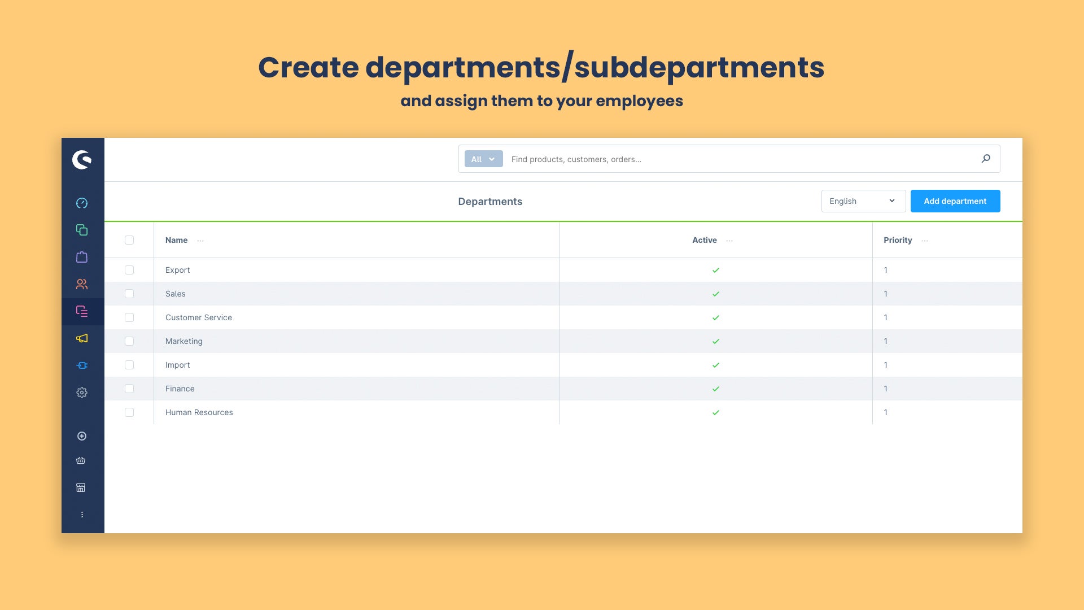Open the Settings gear icon
This screenshot has width=1084, height=610.
coord(82,393)
